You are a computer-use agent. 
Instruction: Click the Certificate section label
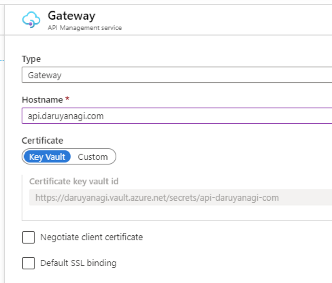click(42, 140)
